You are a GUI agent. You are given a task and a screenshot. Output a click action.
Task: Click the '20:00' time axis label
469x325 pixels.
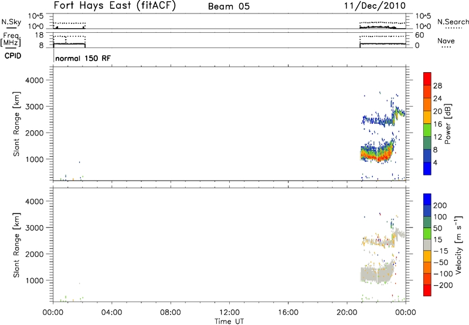click(346, 313)
